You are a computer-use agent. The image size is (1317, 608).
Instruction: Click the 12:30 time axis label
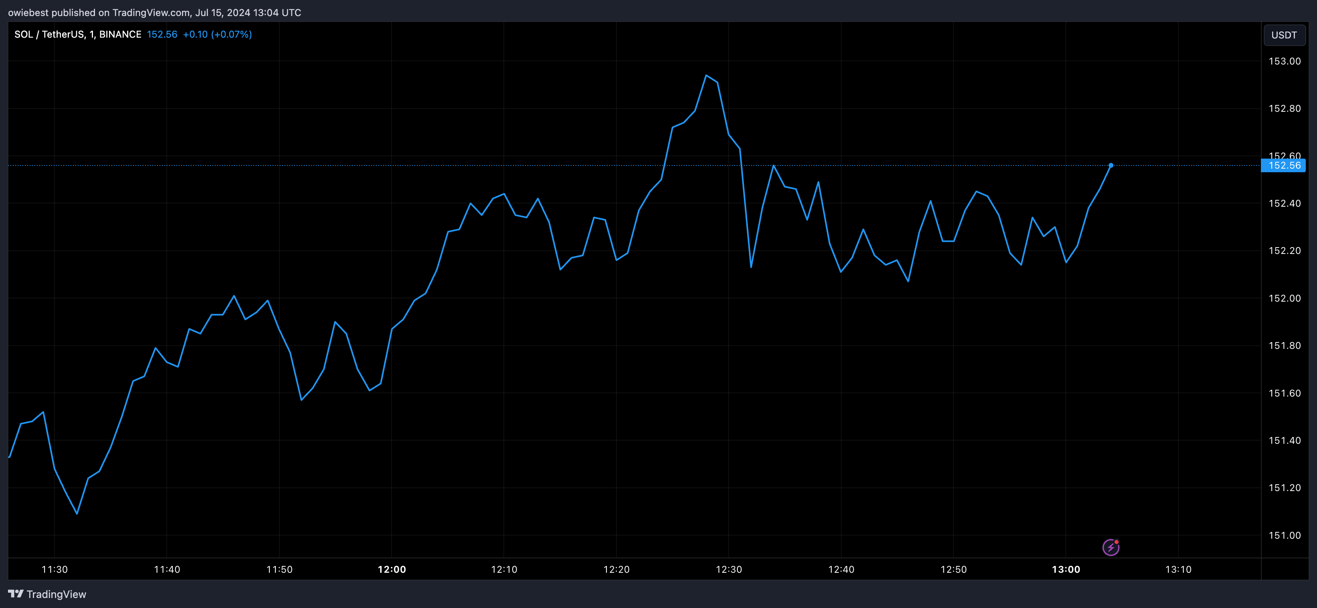(x=729, y=569)
